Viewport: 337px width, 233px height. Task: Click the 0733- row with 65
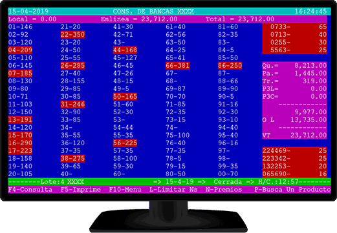294,27
